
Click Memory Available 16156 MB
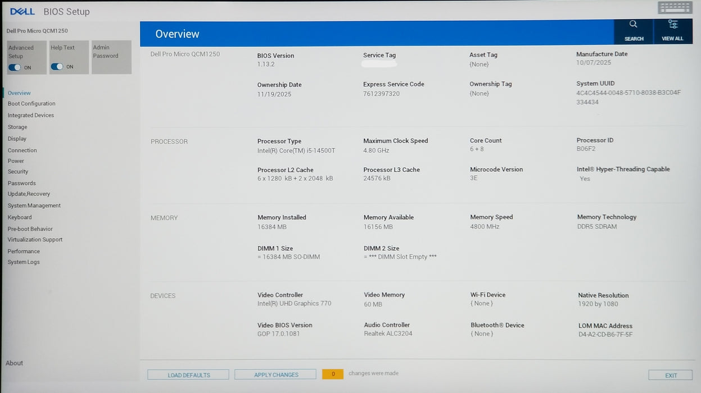click(378, 227)
